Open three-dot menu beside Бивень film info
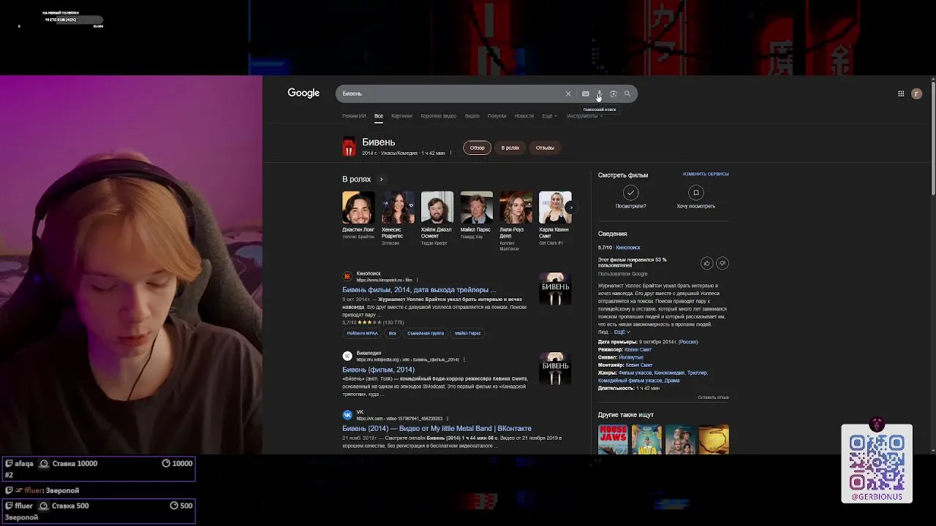Viewport: 936px width, 526px height. 450,153
